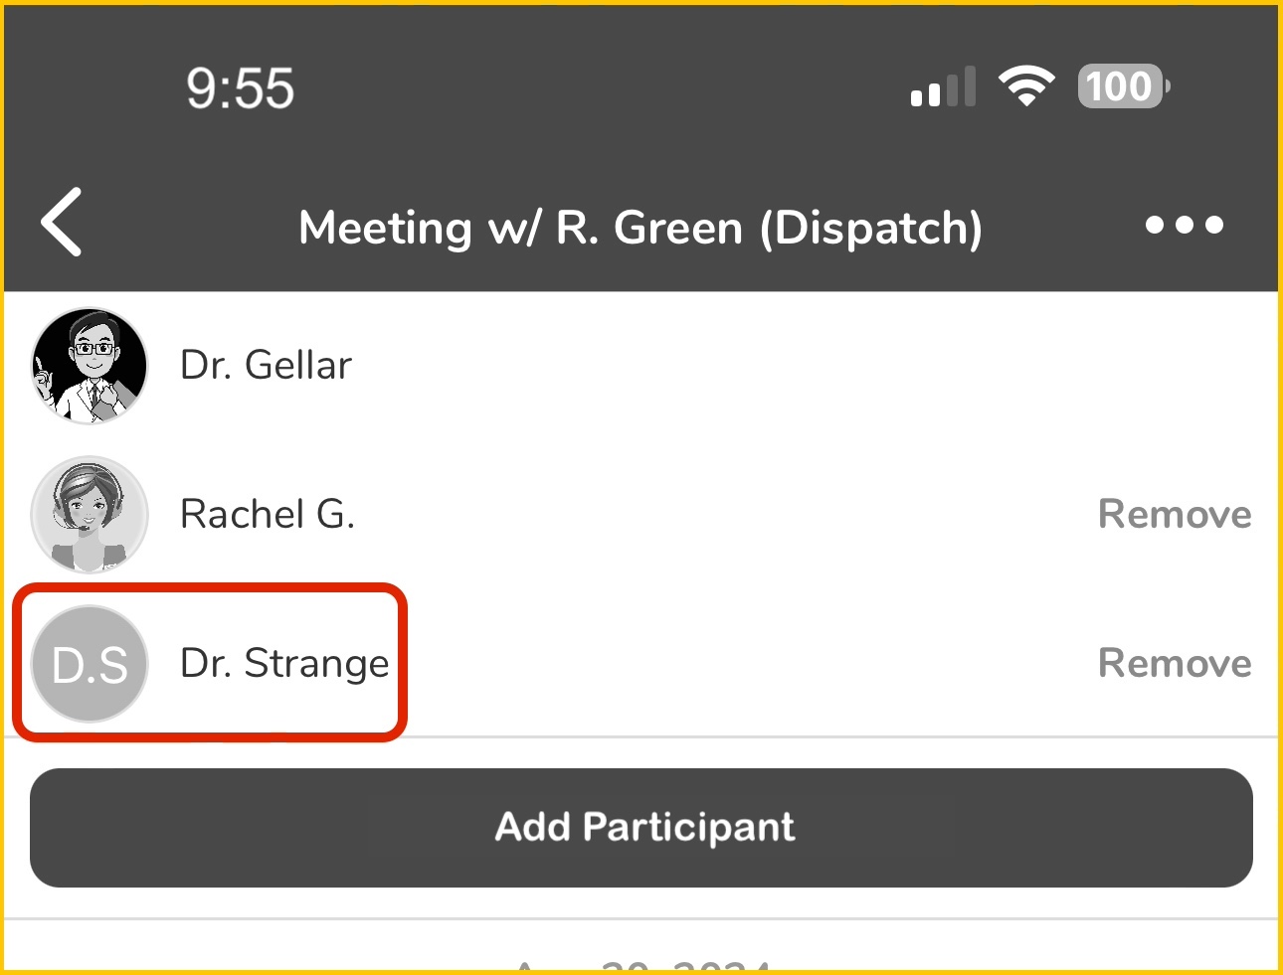The image size is (1283, 975).
Task: Tap empty space right of Dr. Gellar
Action: coord(796,366)
